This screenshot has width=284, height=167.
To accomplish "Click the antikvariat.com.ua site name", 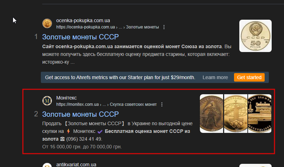I will 76,165.
